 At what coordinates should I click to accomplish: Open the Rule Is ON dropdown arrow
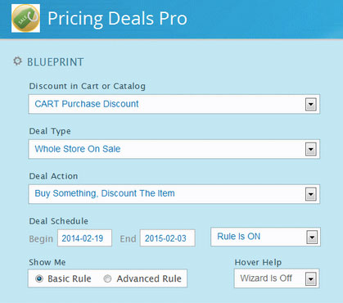312,237
